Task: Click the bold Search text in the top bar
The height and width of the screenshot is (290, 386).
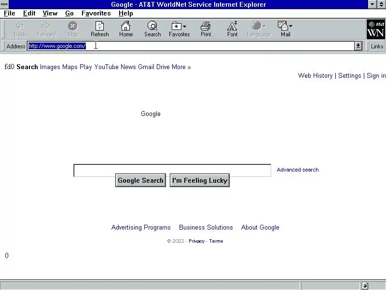Action: (27, 67)
